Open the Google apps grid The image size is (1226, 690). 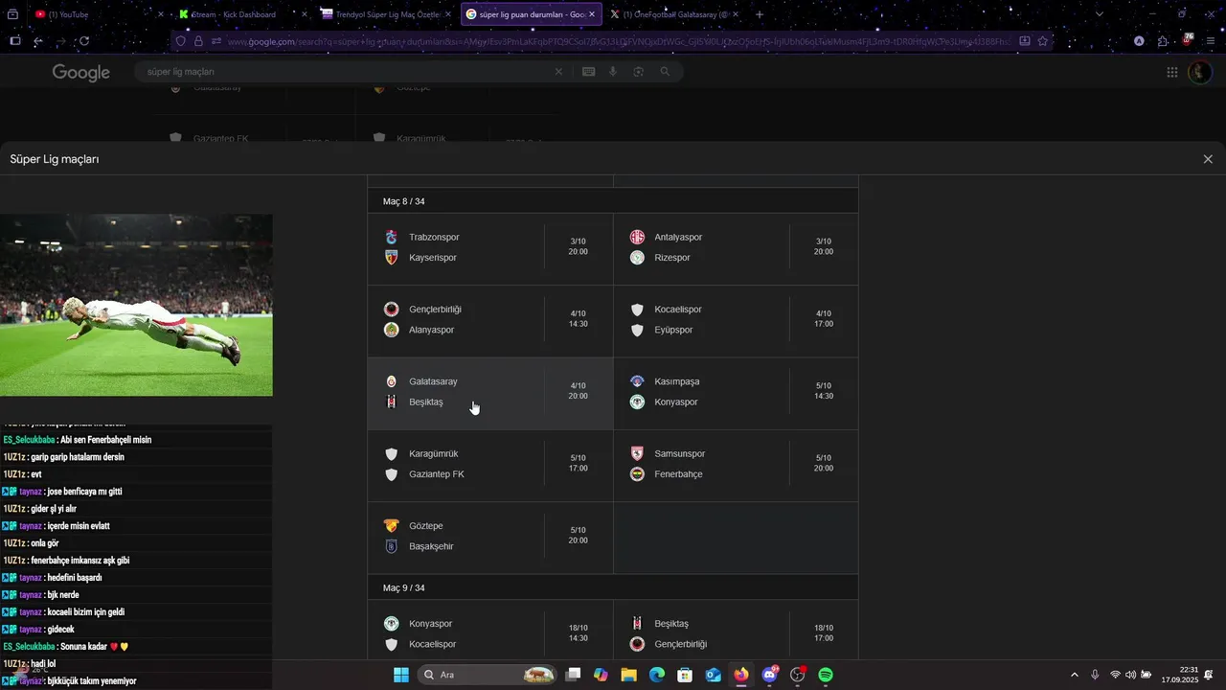pyautogui.click(x=1172, y=72)
